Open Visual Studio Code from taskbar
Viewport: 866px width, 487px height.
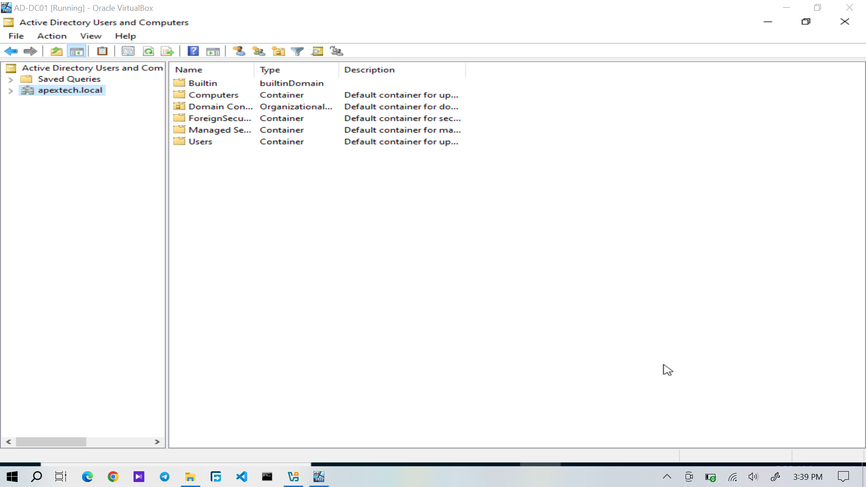pos(242,477)
